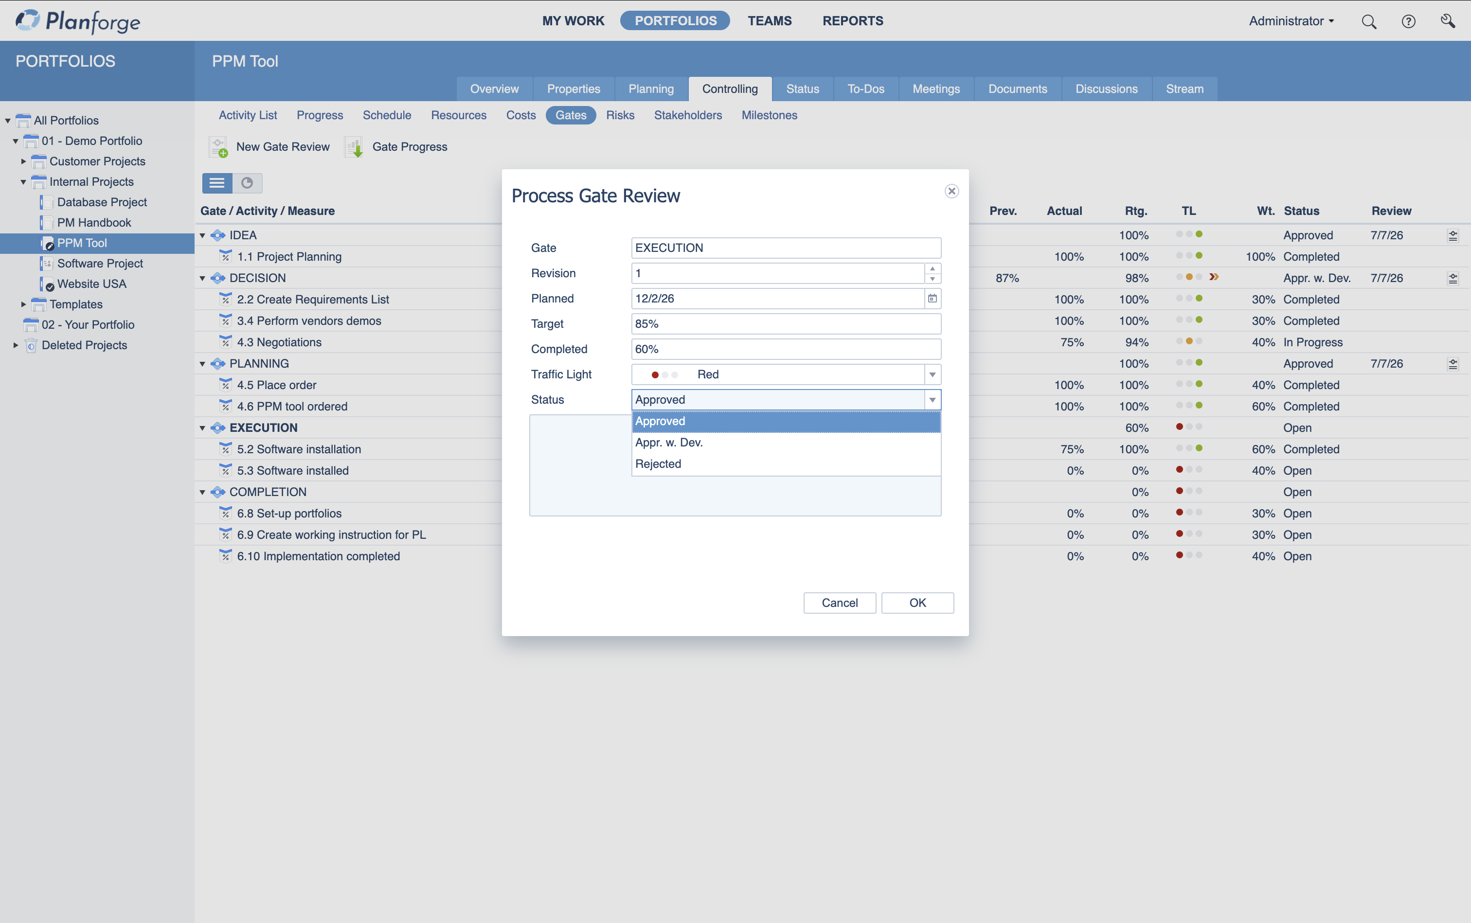
Task: Switch to the Overview tab
Action: pyautogui.click(x=494, y=89)
